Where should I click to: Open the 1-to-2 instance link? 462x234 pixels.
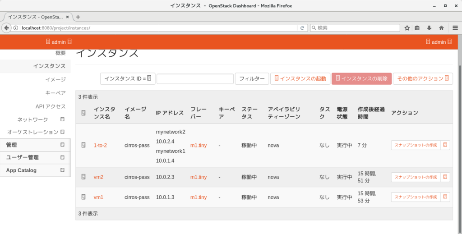click(x=100, y=145)
